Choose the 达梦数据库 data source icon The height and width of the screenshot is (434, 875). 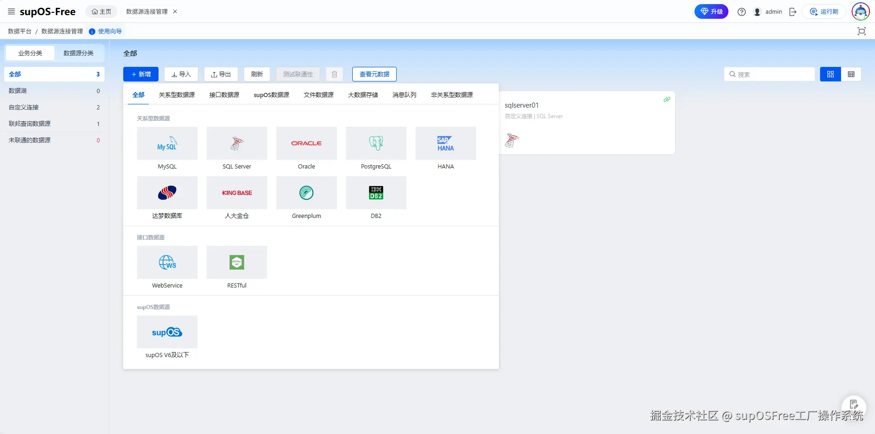pos(167,193)
